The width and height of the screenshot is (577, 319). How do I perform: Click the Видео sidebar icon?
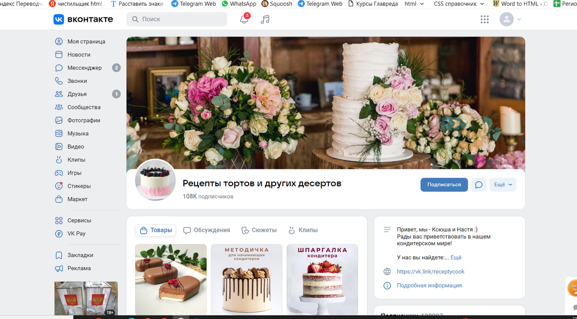click(x=59, y=146)
